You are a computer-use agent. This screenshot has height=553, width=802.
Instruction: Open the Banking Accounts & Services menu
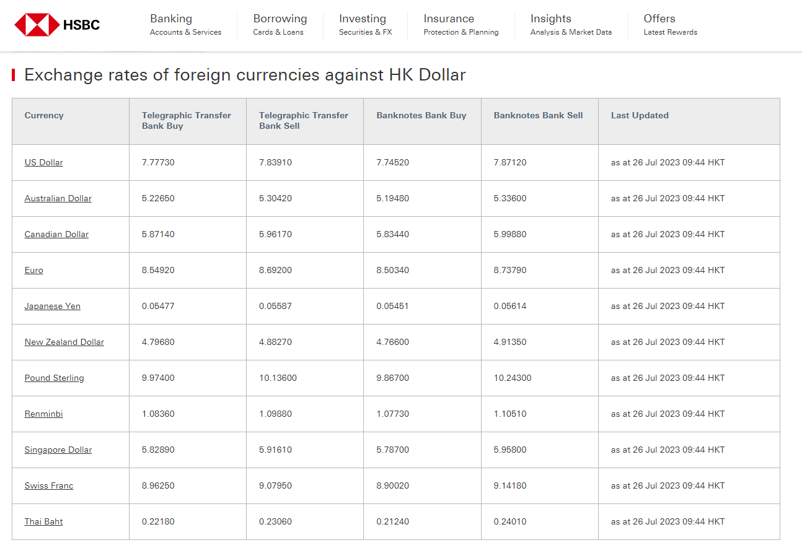pyautogui.click(x=185, y=25)
